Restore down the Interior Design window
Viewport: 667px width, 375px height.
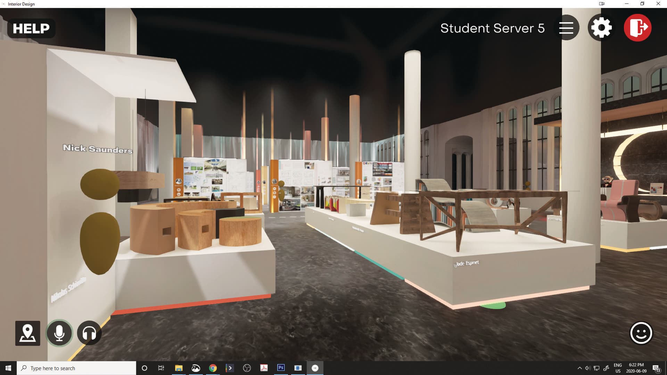point(642,4)
